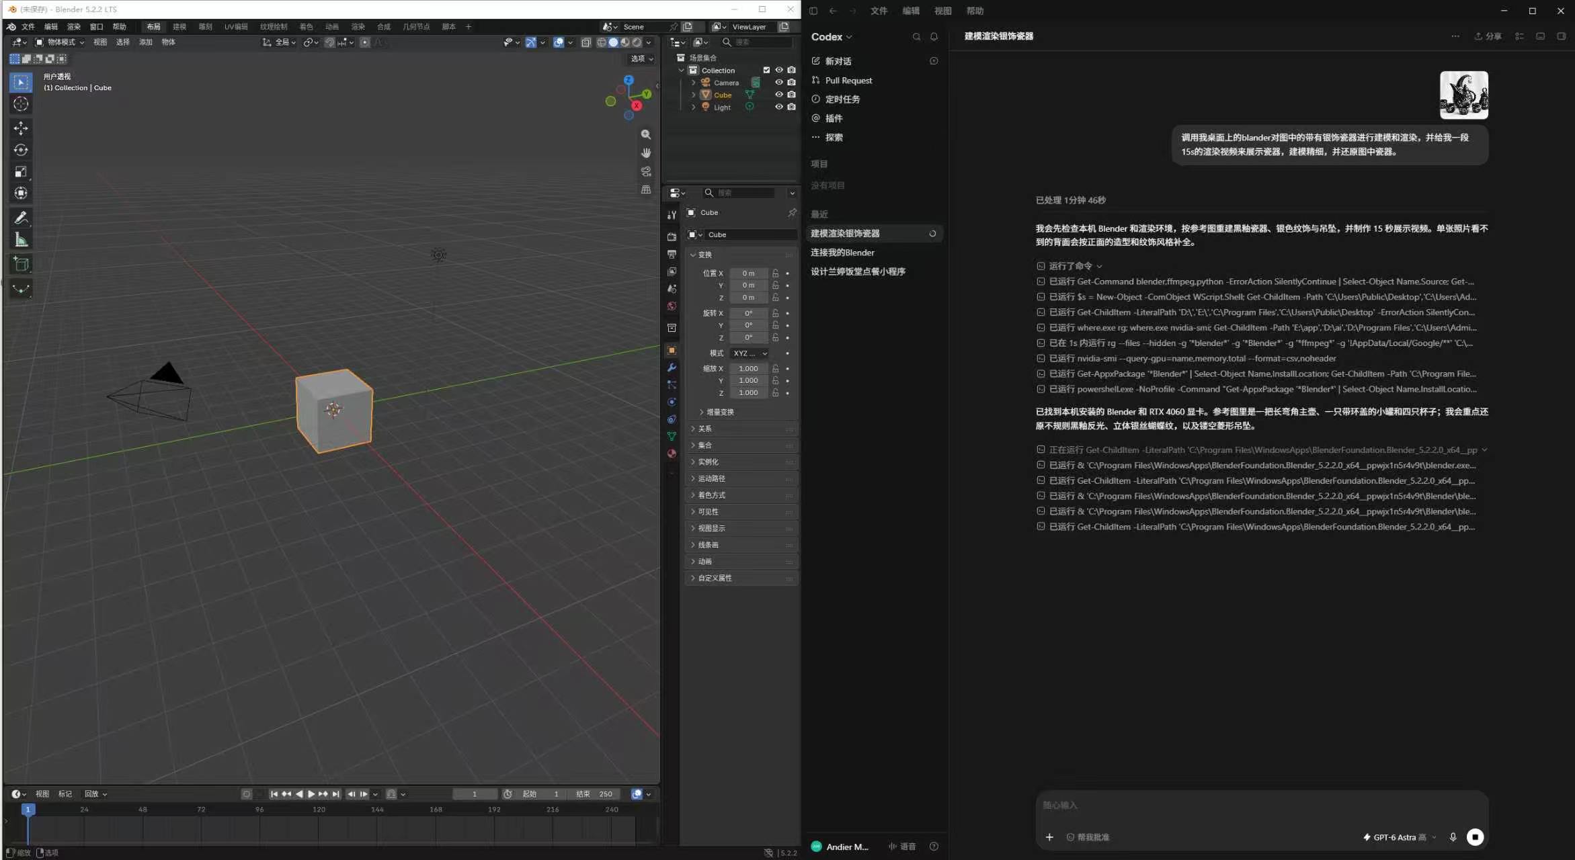This screenshot has height=860, width=1575.
Task: Click frame 1 playhead on timeline
Action: click(x=28, y=810)
